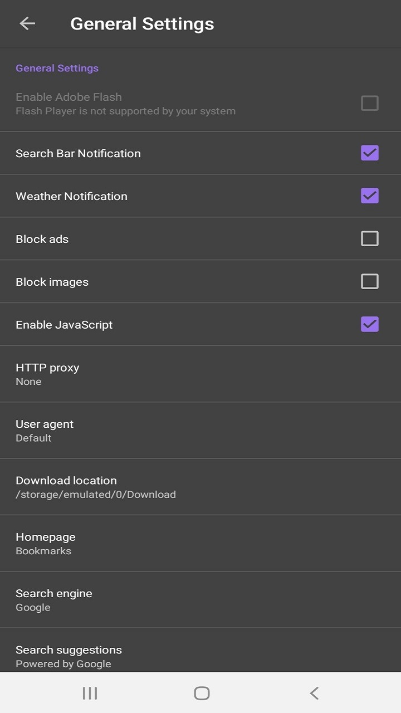
Task: Tap the back arrow in the header
Action: [27, 23]
